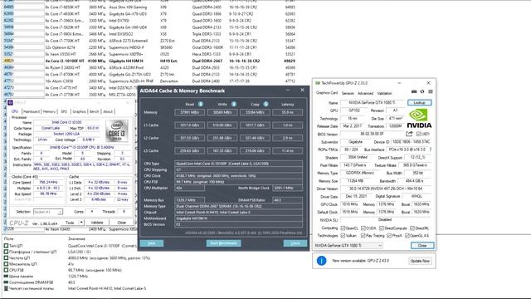Click the Bus Interface question mark in GPU-Z

tap(430, 149)
